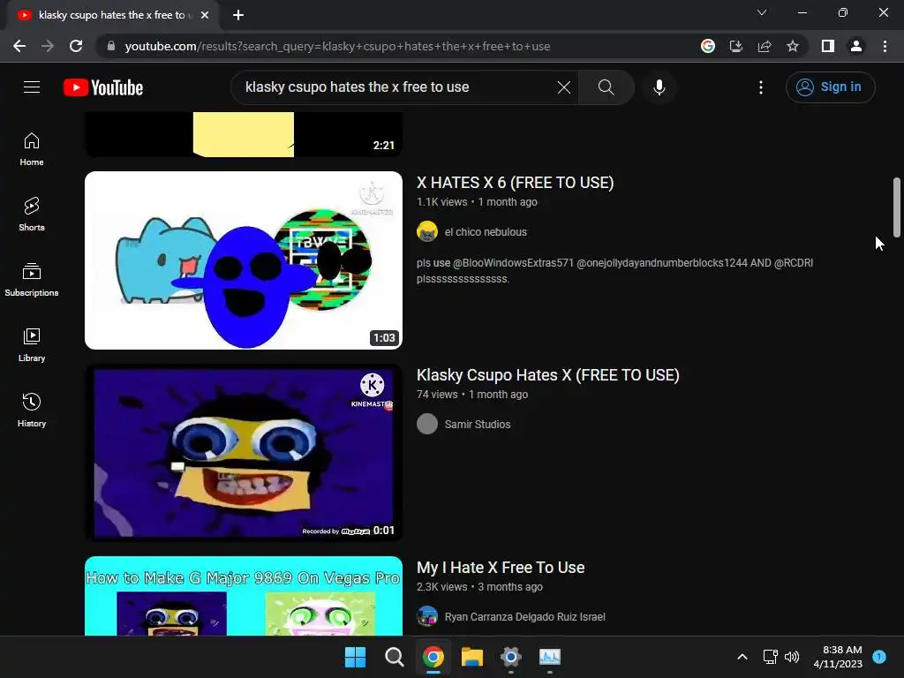Open YouTube settings three-dot menu

pyautogui.click(x=761, y=87)
